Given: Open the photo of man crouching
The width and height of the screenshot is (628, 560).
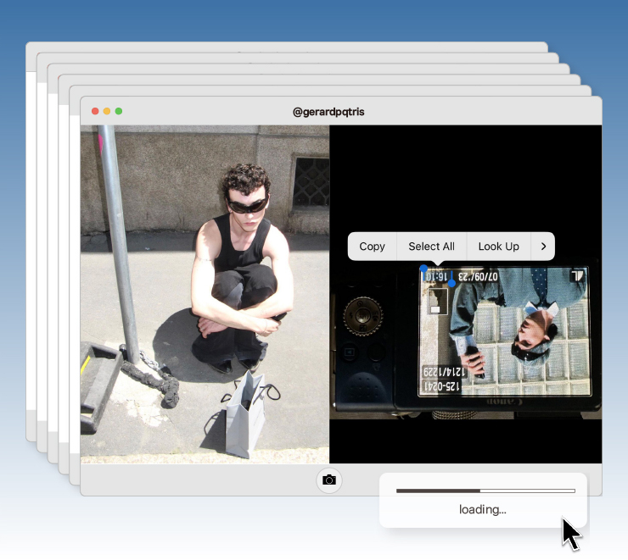Looking at the screenshot, I should (205, 294).
